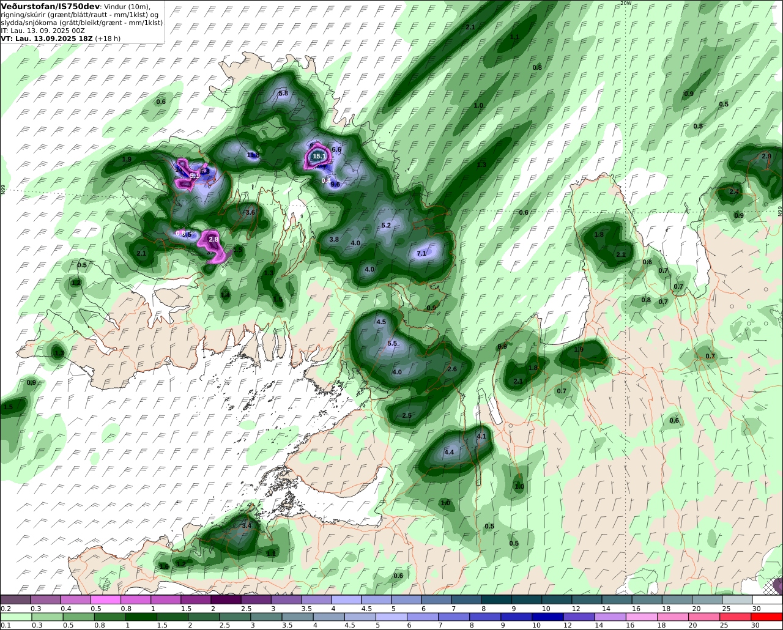Select the bright red rain swatch labeled 30
The image size is (783, 630).
point(767,617)
